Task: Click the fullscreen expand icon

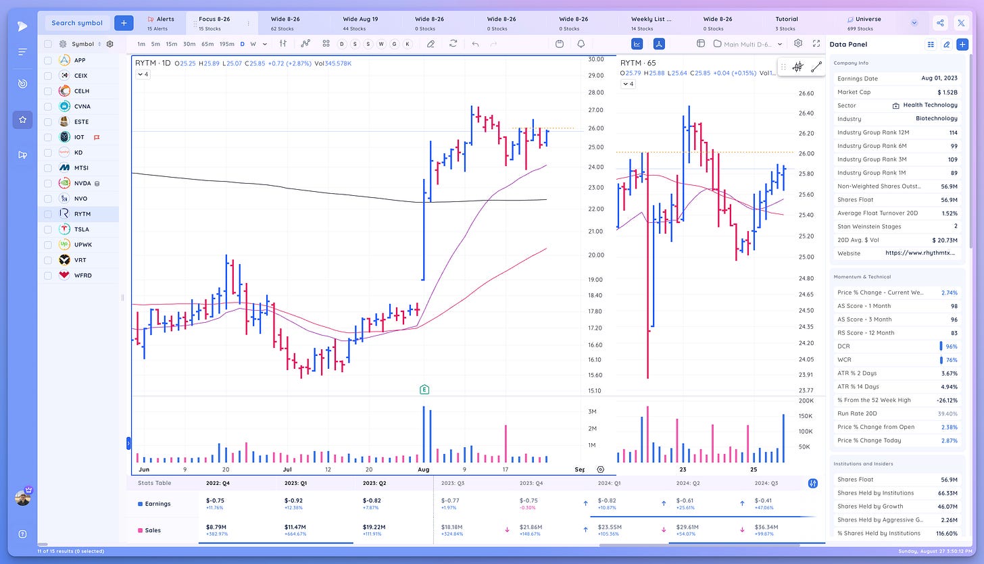Action: coord(816,43)
